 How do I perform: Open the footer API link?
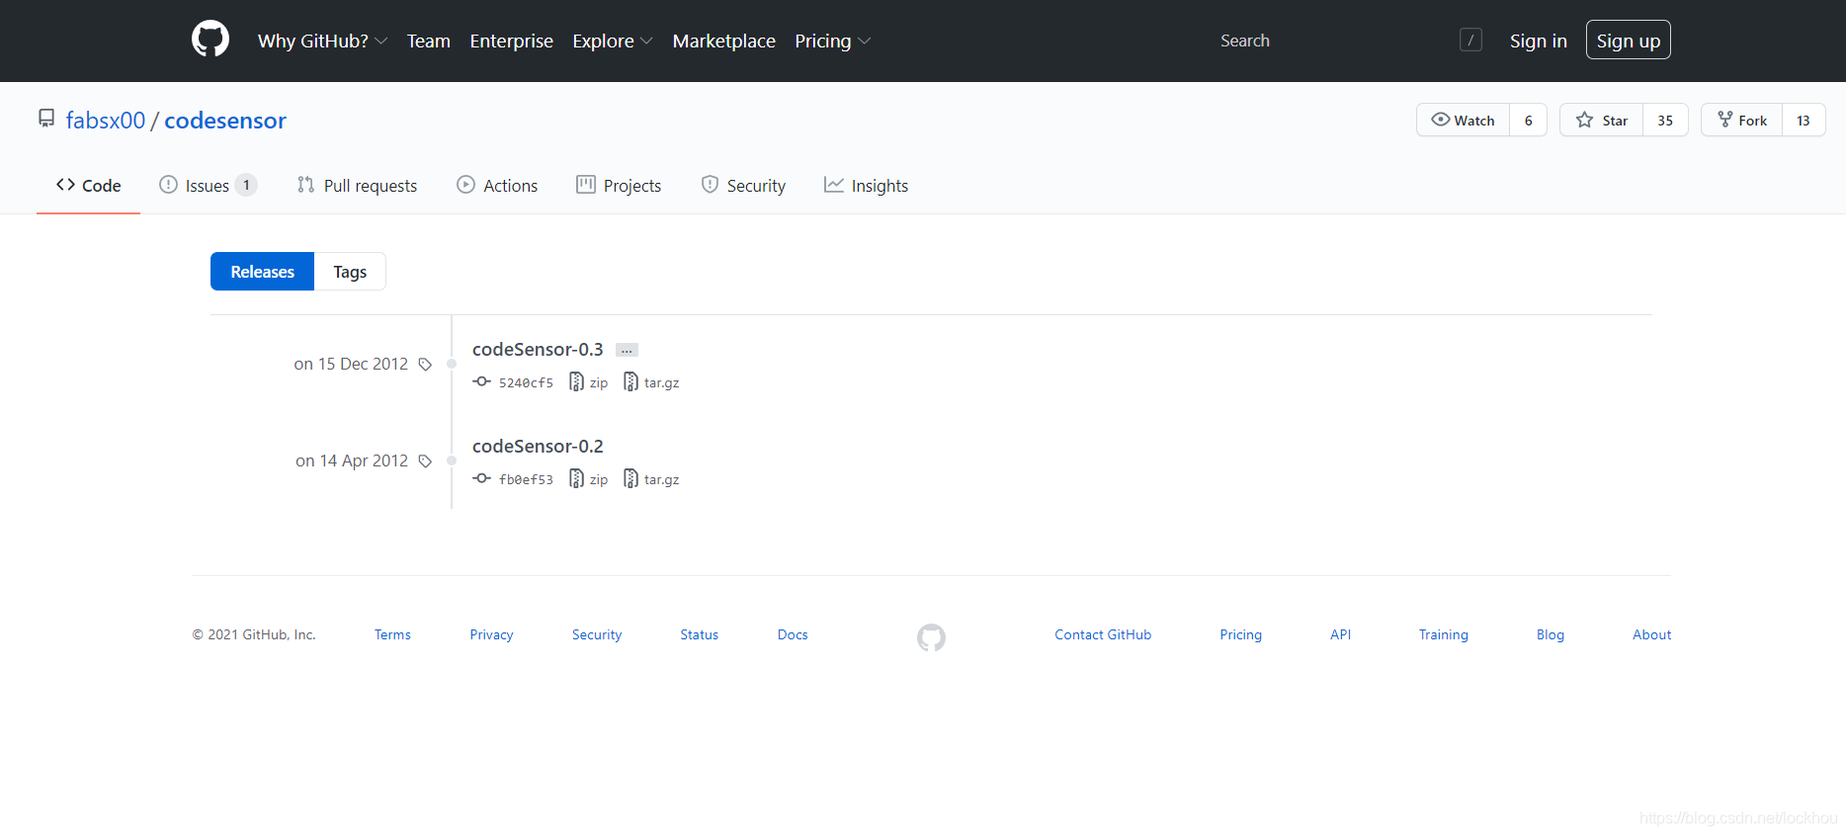coord(1340,634)
